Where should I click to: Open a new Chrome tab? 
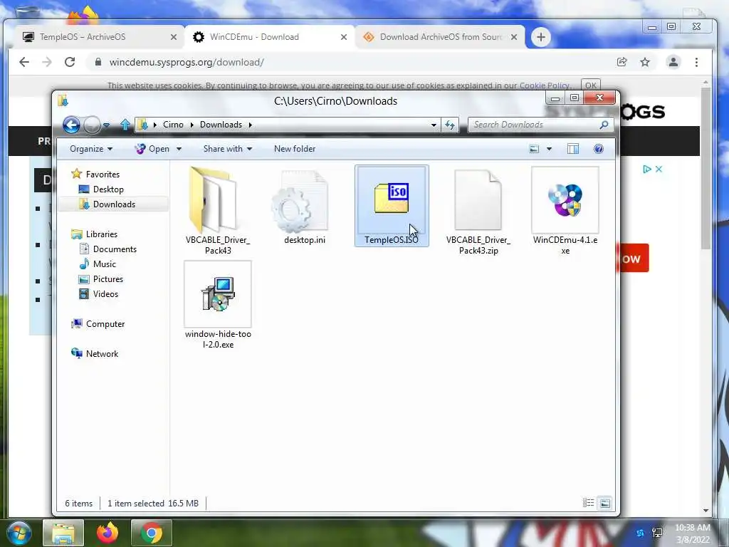click(541, 37)
